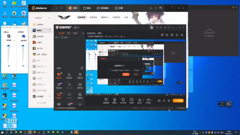
Task: Open the 先锋测试 tab
Action: click(103, 8)
